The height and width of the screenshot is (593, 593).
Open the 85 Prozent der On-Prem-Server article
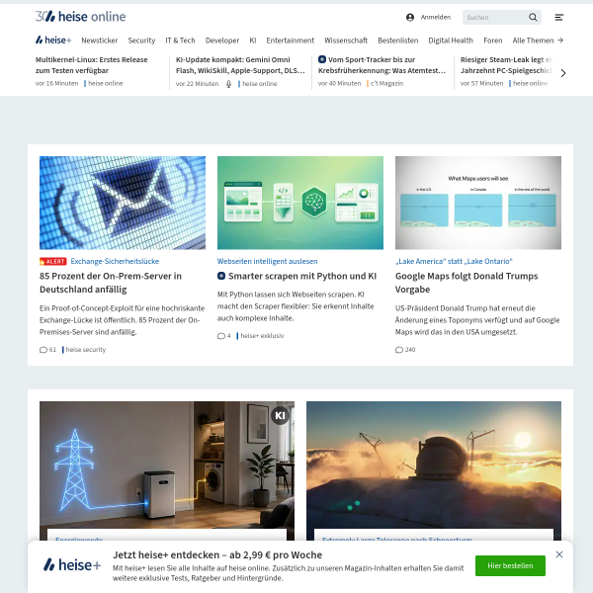point(111,283)
